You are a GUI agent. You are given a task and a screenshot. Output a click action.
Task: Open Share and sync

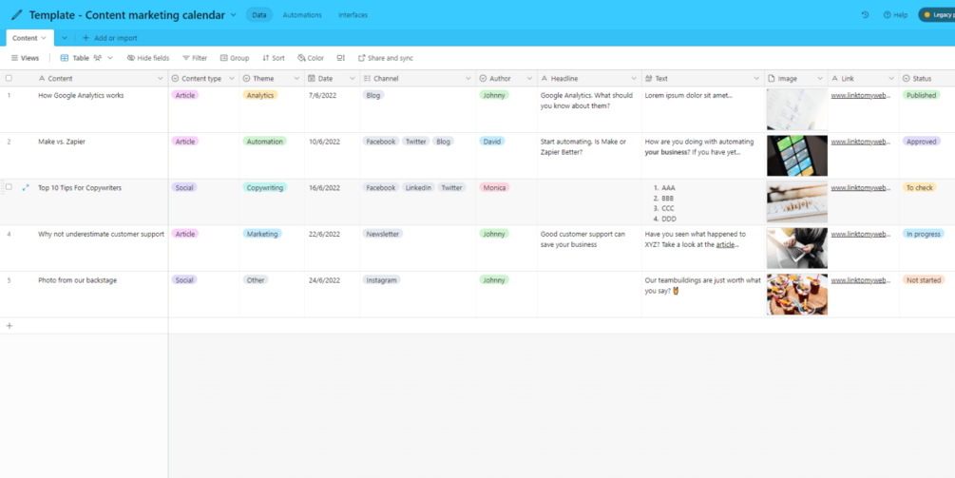point(385,58)
